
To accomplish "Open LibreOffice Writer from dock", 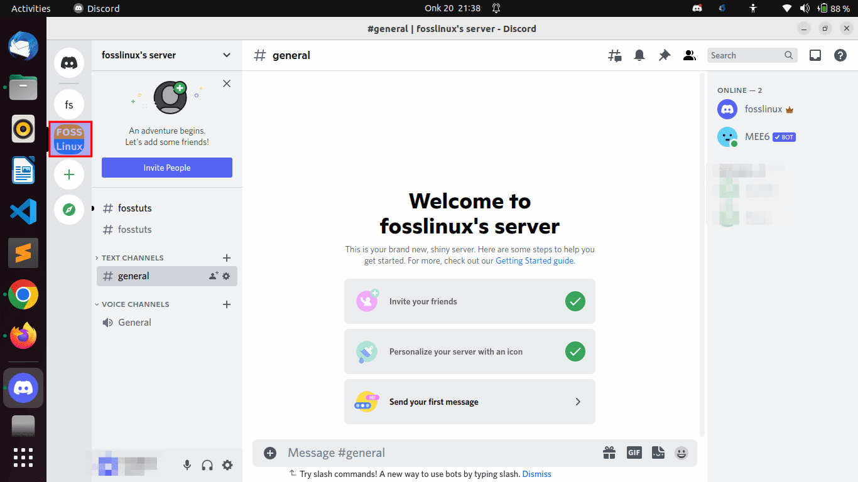I will click(x=23, y=170).
